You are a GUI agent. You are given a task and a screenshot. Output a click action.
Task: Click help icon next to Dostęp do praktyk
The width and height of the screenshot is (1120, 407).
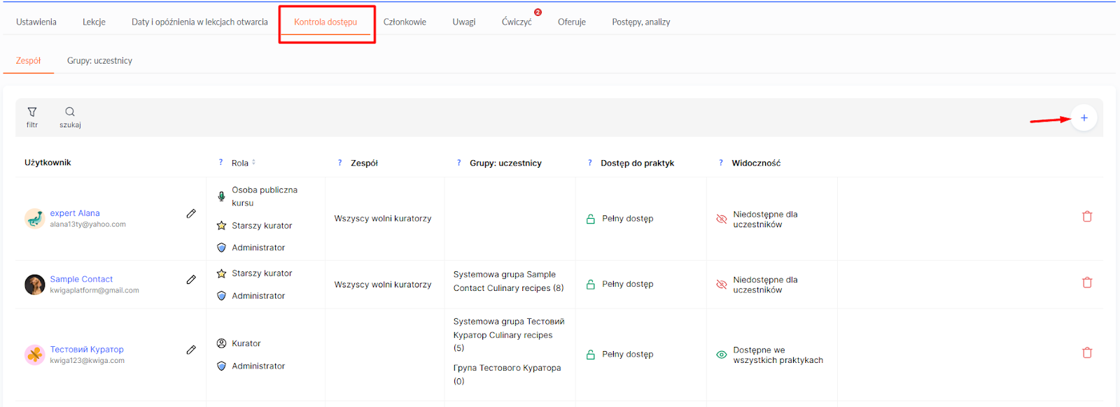[x=590, y=162]
